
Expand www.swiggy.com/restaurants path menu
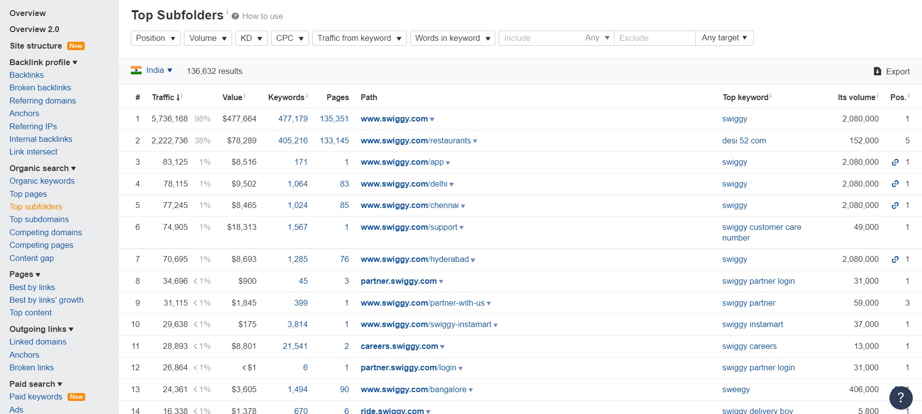[475, 141]
